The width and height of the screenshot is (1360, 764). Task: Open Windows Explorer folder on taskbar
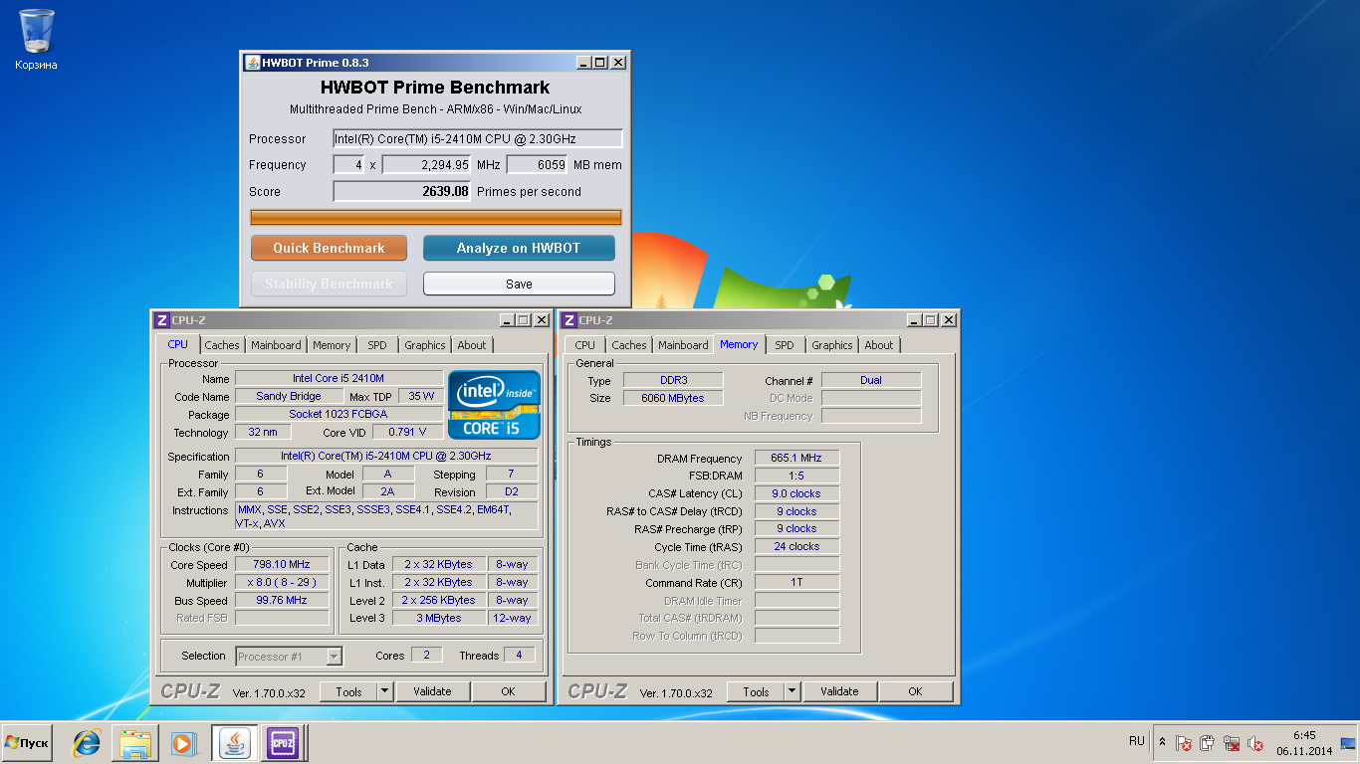pyautogui.click(x=134, y=743)
